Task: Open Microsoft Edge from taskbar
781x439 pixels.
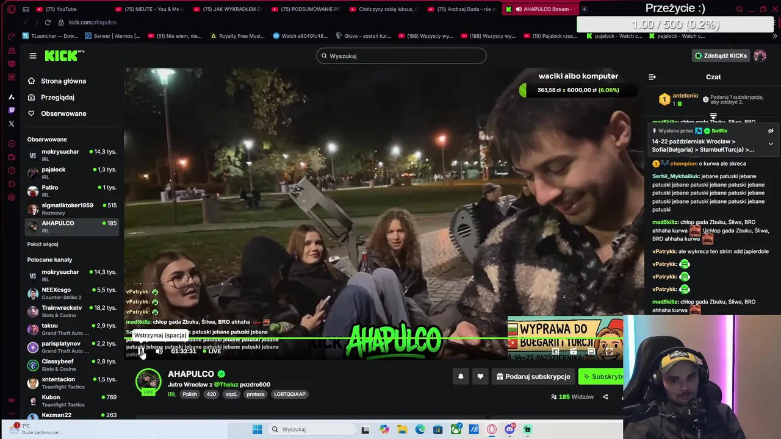Action: pyautogui.click(x=420, y=430)
